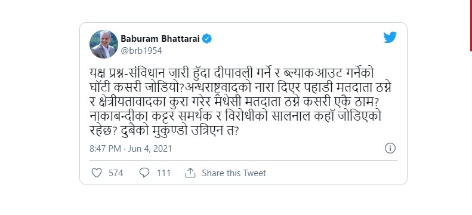Like the tweet with heart icon
Screen dimensions: 472x215
click(x=96, y=173)
